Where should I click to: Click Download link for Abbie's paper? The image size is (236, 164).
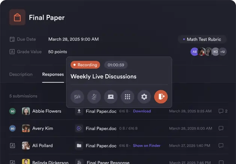pyautogui.click(x=142, y=111)
